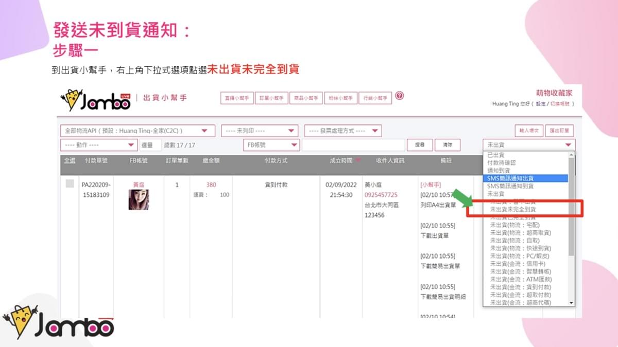Viewport: 618px width, 347px height.
Task: Sort by the 成立時間 arrow icon
Action: pos(358,160)
